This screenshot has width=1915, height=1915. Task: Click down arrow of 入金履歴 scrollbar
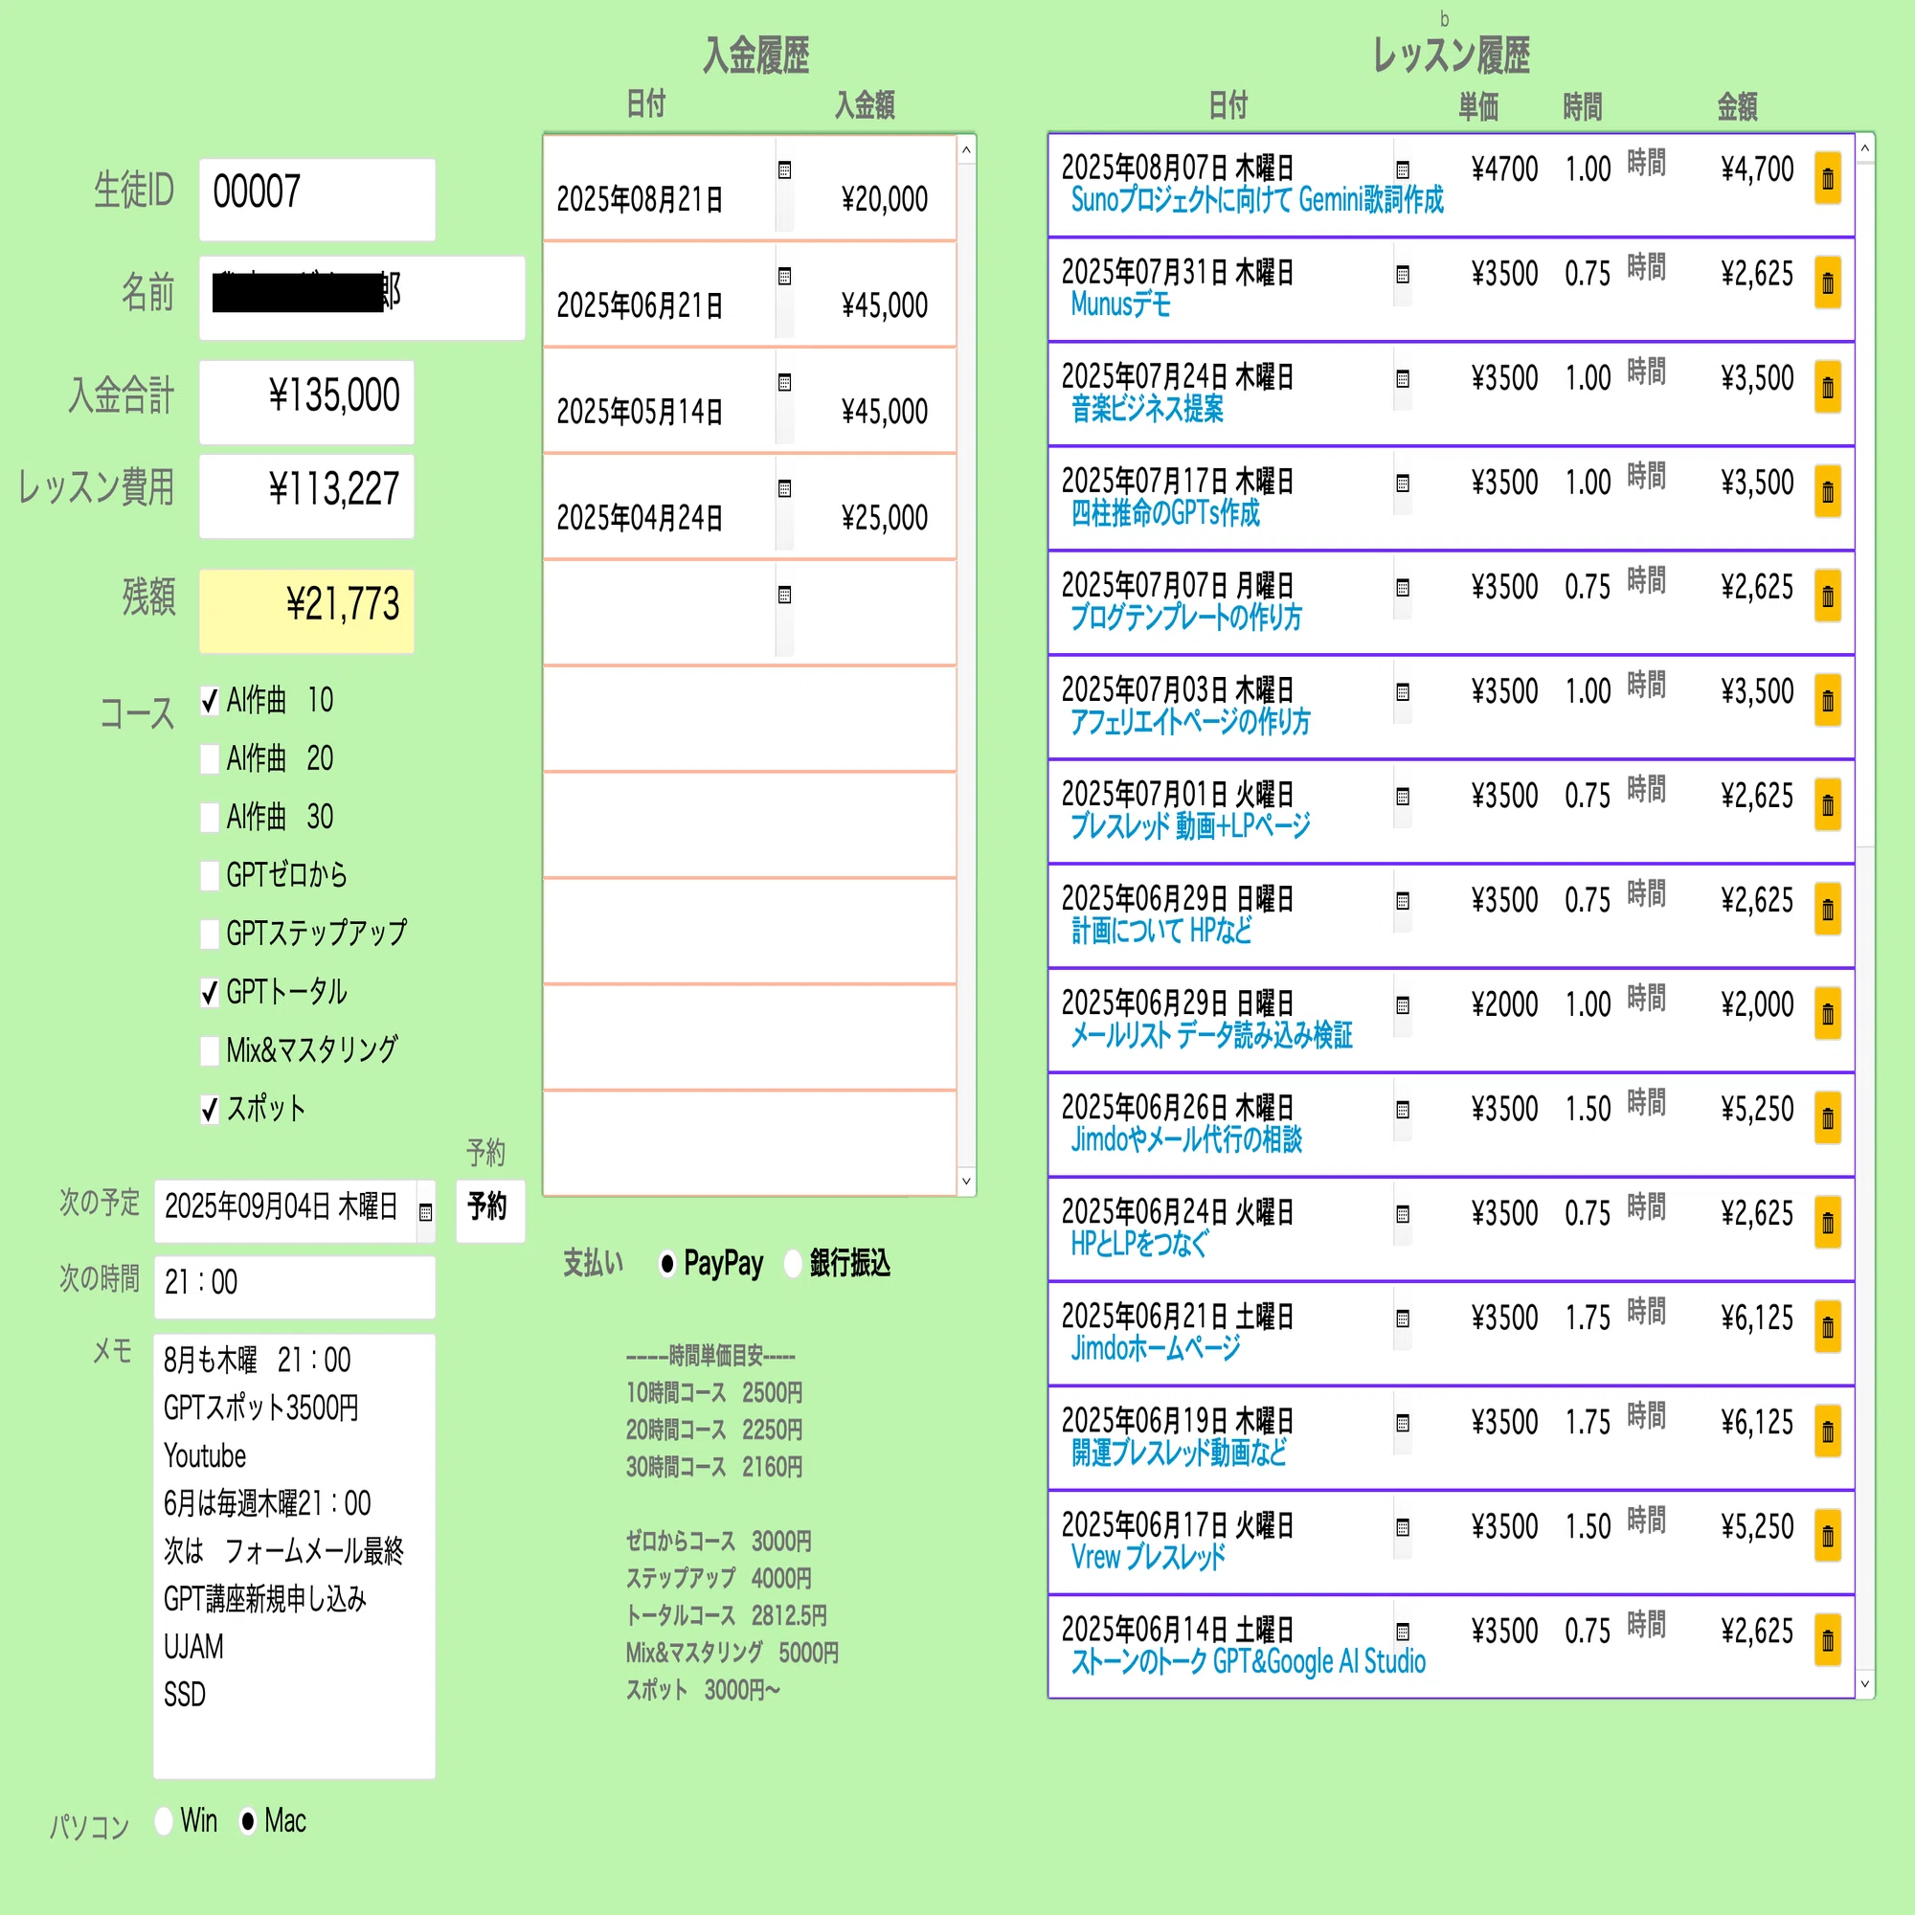pos(966,1181)
